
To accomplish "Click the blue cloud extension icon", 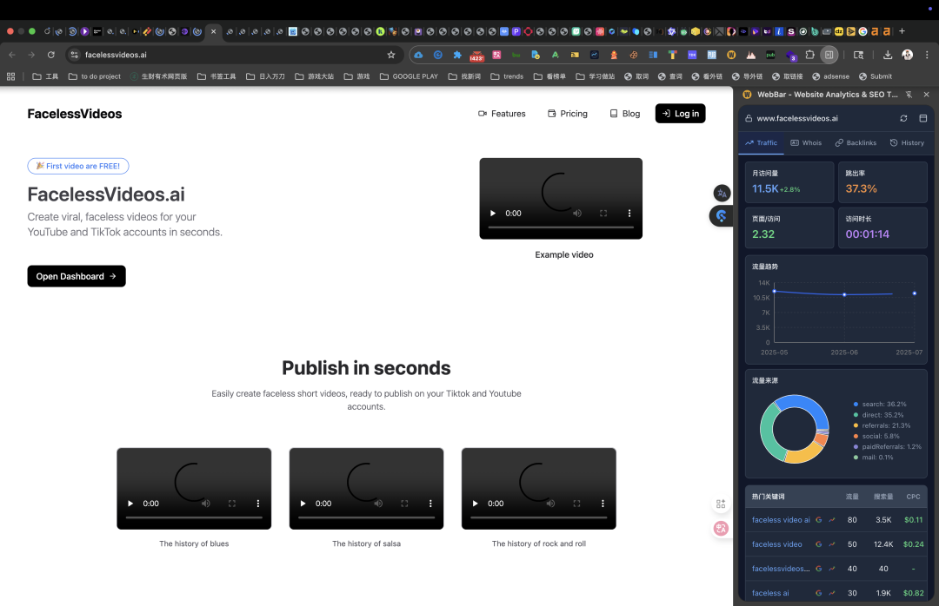I will click(418, 55).
